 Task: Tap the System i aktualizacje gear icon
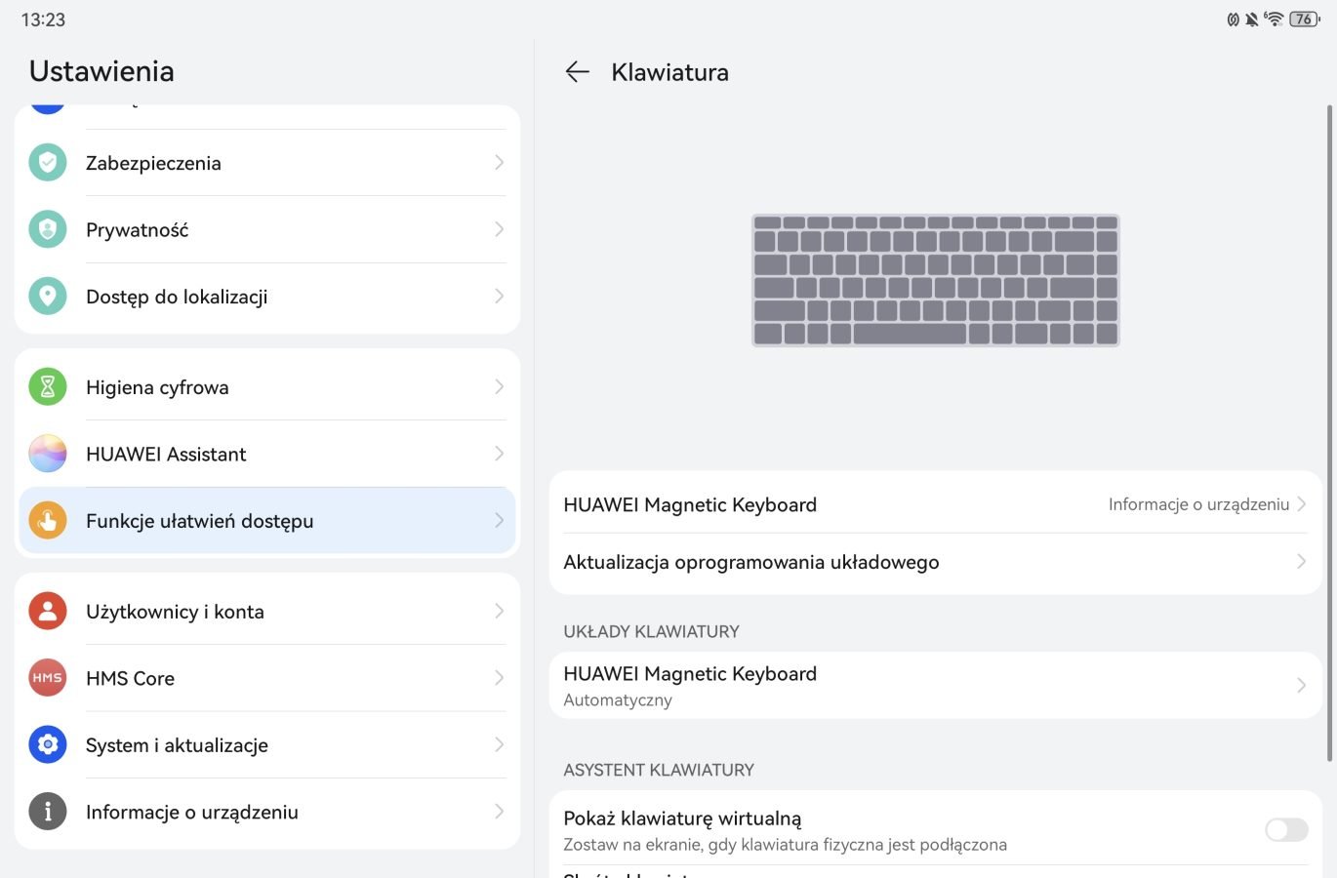click(48, 745)
